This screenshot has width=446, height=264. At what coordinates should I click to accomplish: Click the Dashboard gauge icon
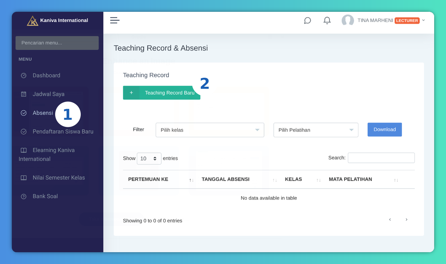24,76
